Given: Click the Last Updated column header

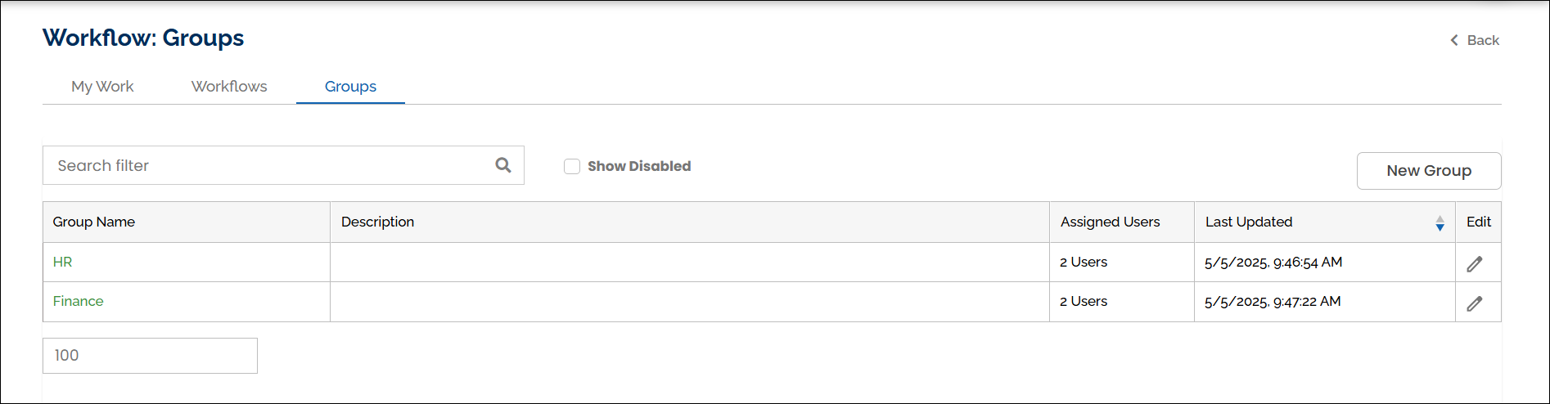Looking at the screenshot, I should pyautogui.click(x=1249, y=222).
